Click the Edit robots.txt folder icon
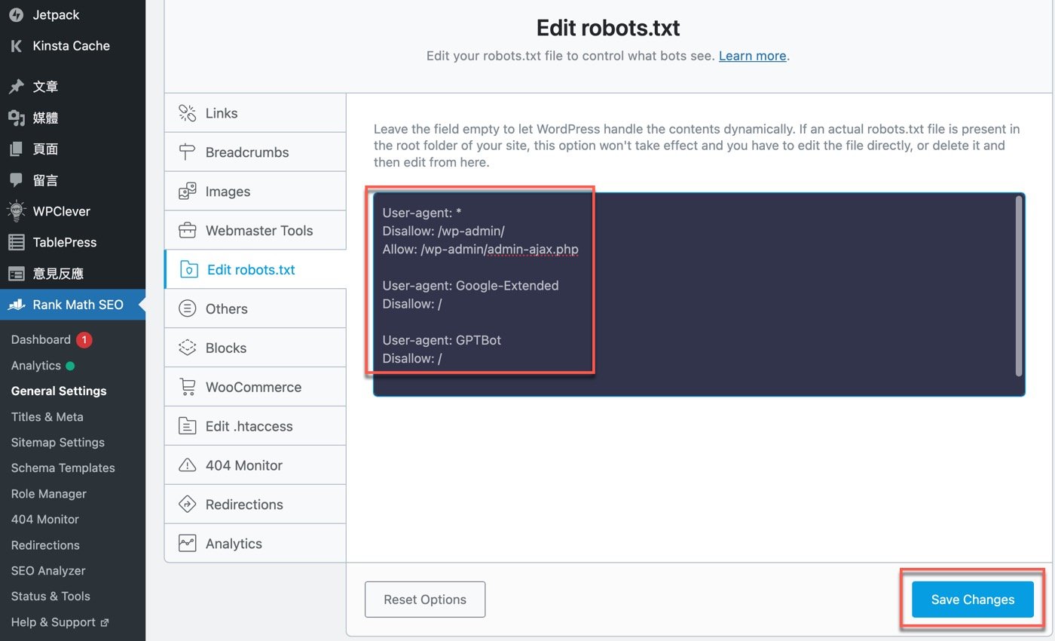Viewport: 1055px width, 641px height. coord(188,270)
